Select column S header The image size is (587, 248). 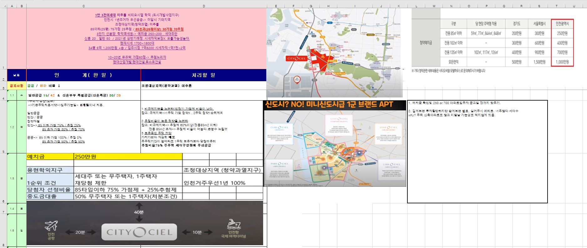(x=539, y=6)
